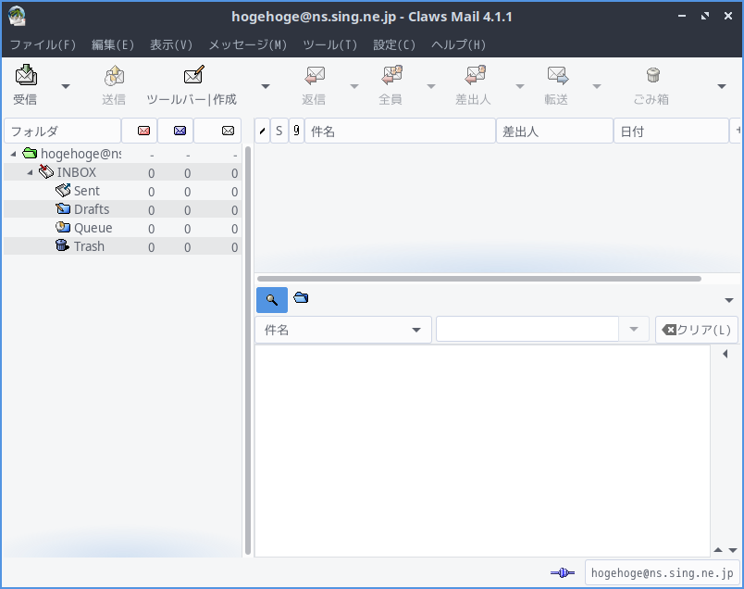The image size is (744, 589).
Task: Click the S status column header
Action: 279,131
